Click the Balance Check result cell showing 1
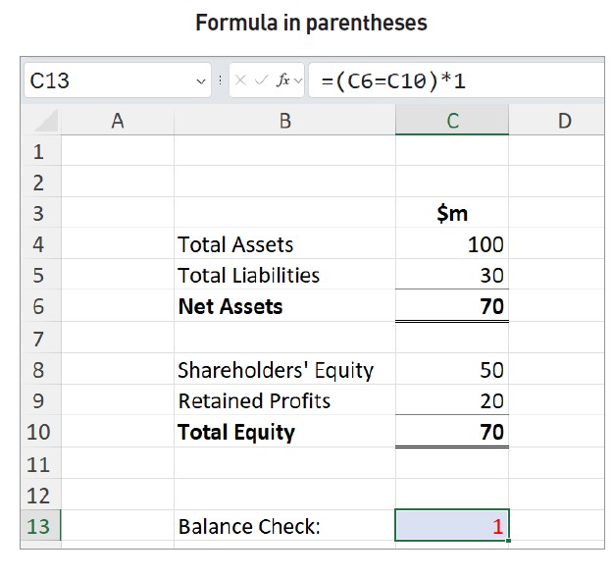 point(452,525)
